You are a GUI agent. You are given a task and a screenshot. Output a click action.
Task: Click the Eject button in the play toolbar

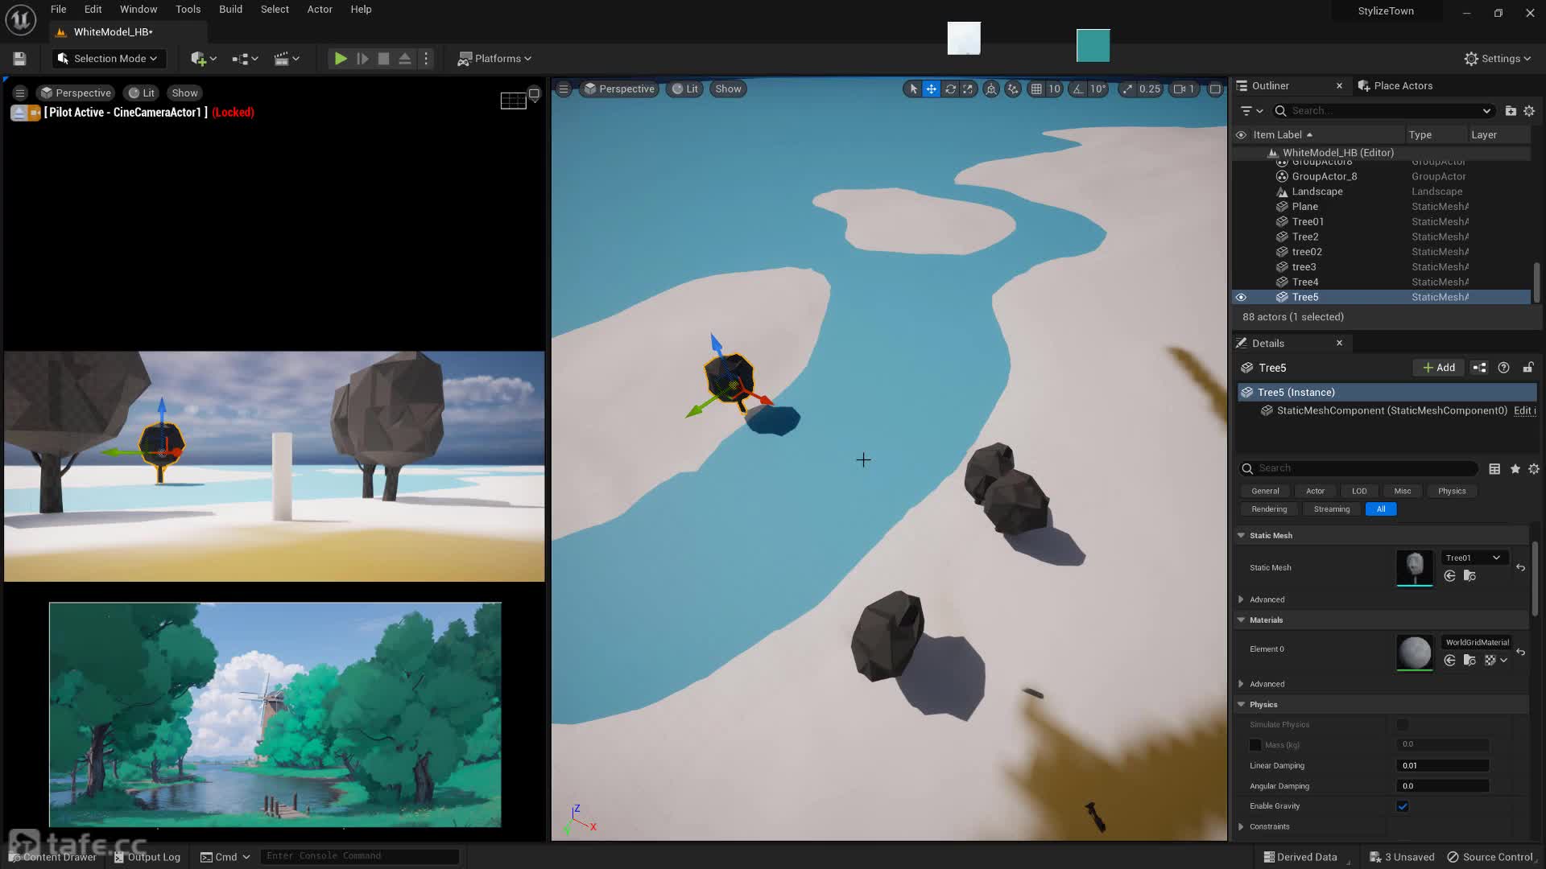[x=405, y=59]
